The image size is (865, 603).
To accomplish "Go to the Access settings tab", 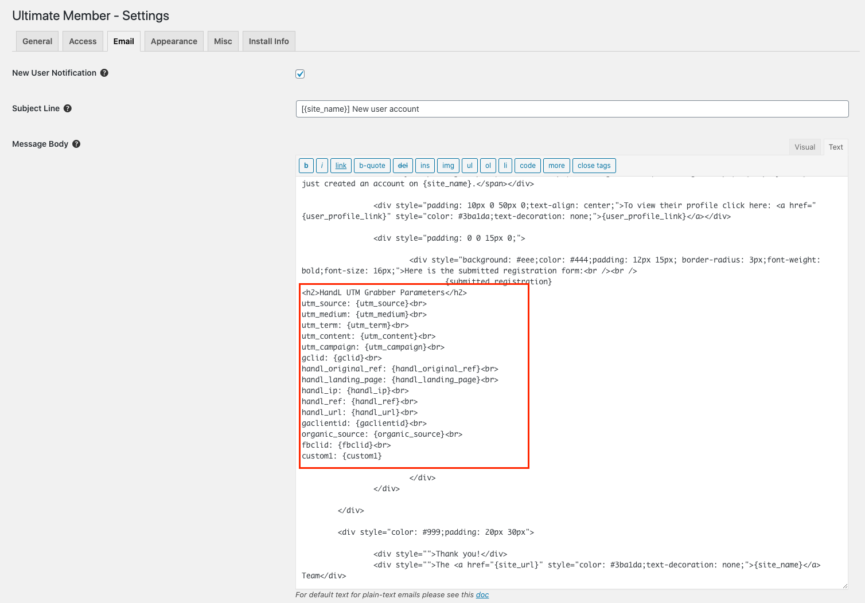I will [83, 41].
